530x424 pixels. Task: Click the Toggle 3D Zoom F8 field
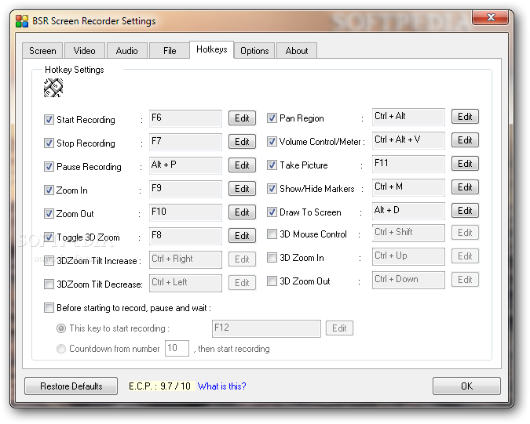(x=185, y=236)
